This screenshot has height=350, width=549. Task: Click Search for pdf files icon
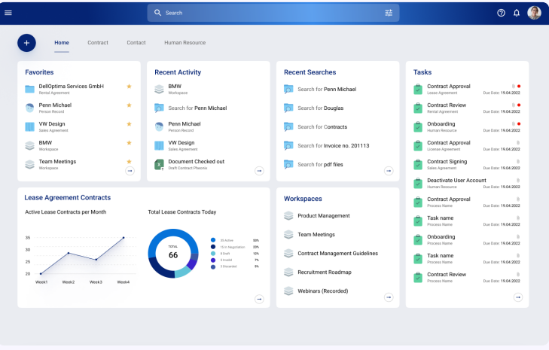pos(288,164)
